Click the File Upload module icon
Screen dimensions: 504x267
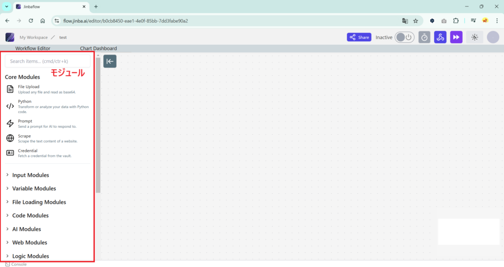coord(10,89)
